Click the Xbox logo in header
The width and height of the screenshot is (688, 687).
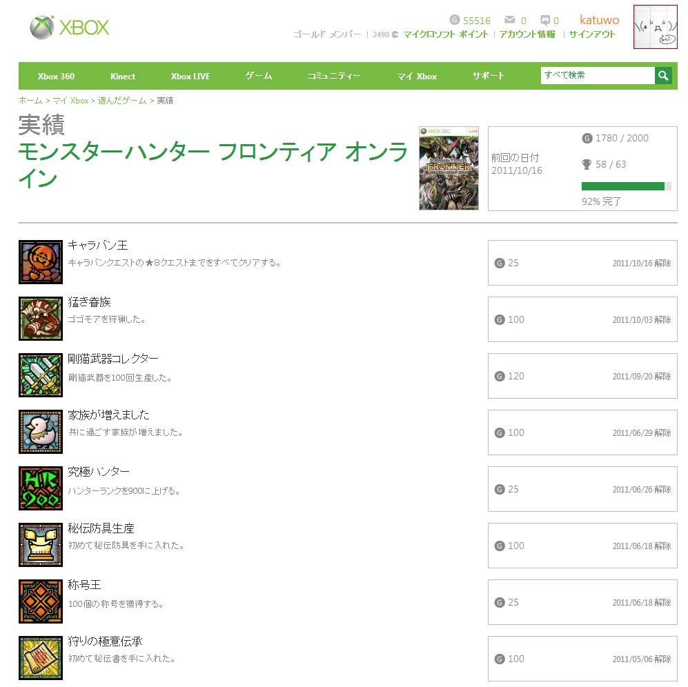click(x=69, y=28)
